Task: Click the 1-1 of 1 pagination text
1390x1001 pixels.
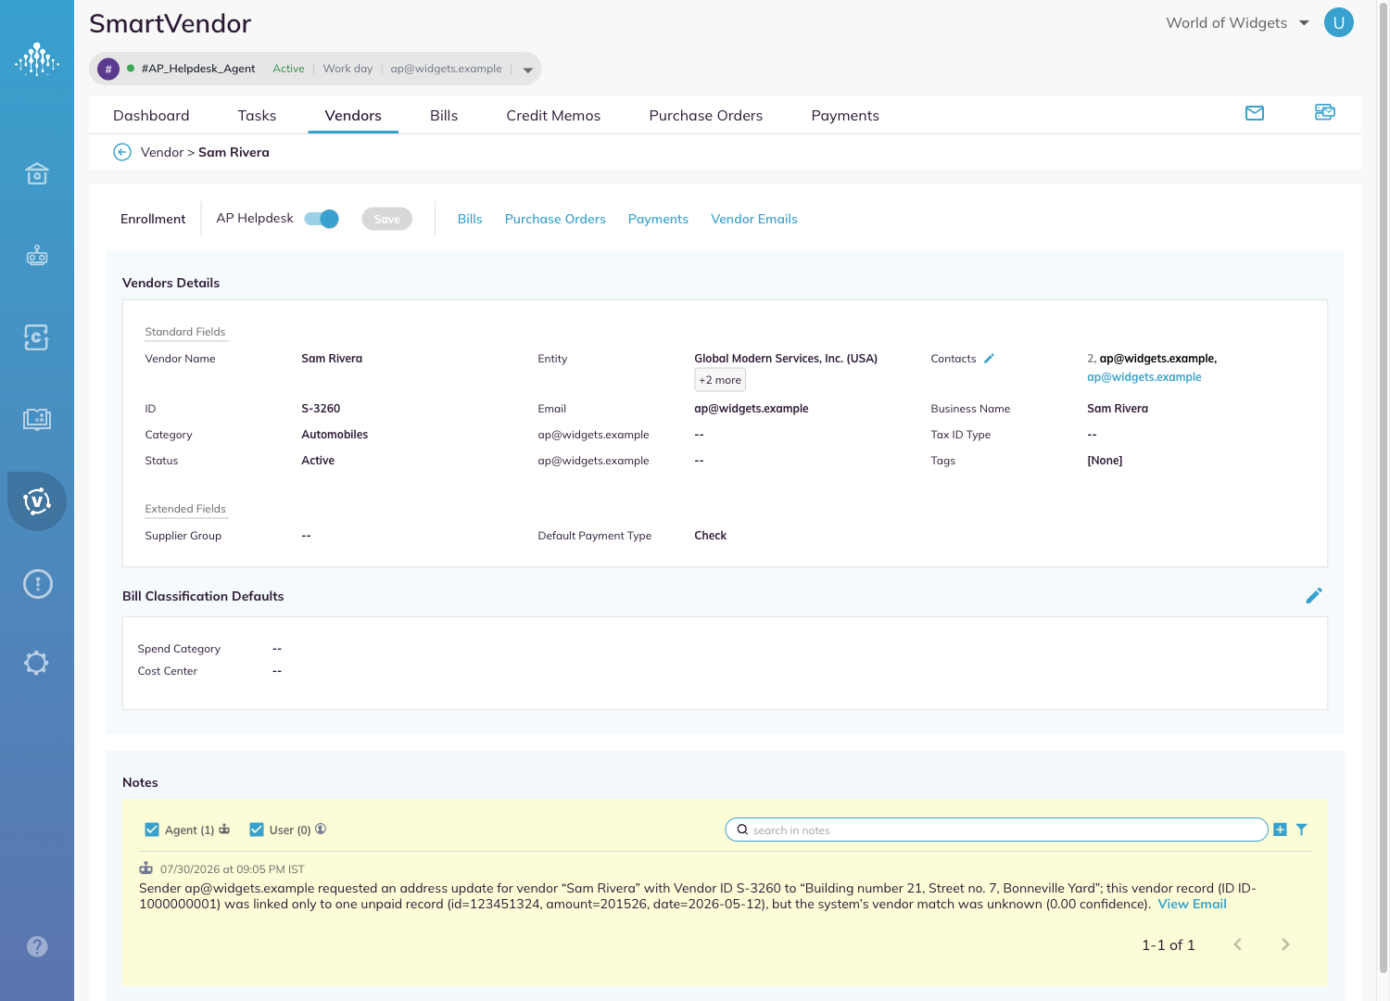Action: [x=1168, y=944]
